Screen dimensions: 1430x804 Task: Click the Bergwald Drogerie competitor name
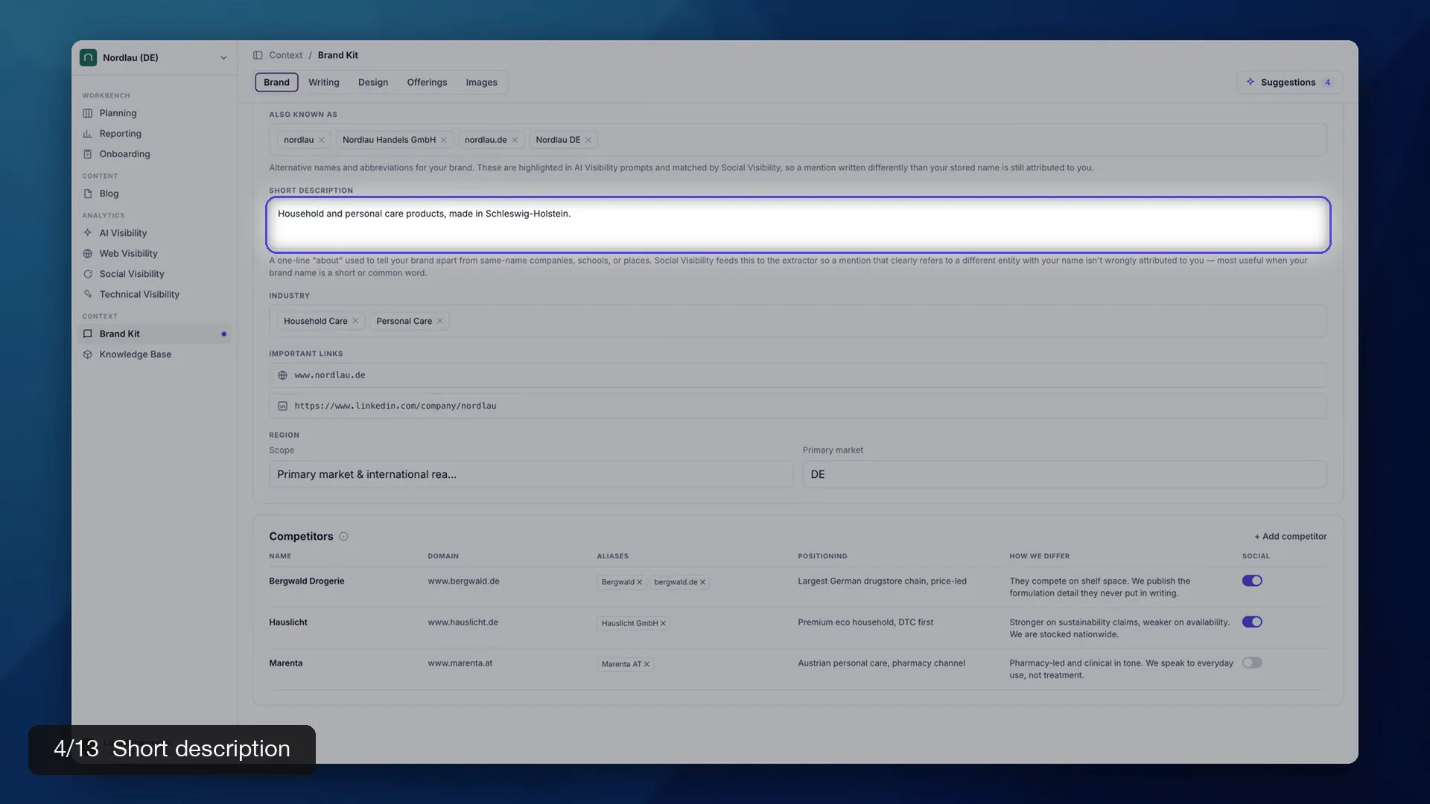tap(306, 581)
